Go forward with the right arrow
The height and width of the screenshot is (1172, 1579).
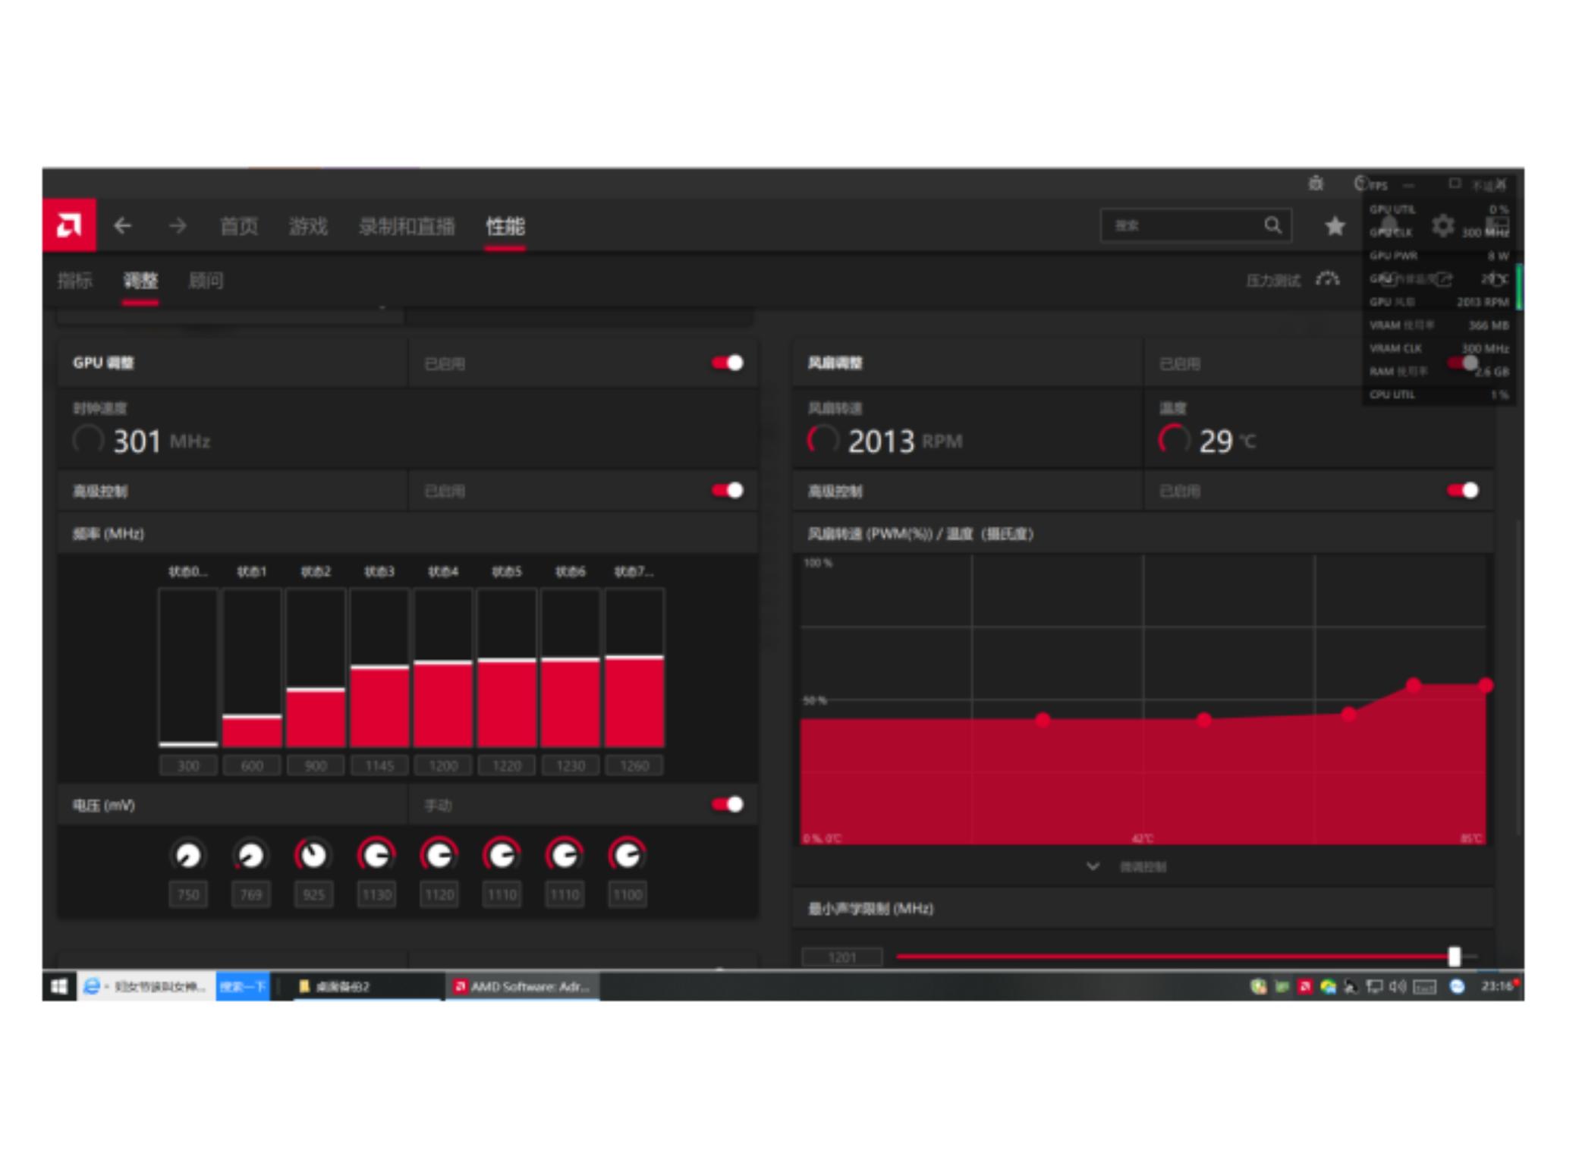[x=178, y=225]
